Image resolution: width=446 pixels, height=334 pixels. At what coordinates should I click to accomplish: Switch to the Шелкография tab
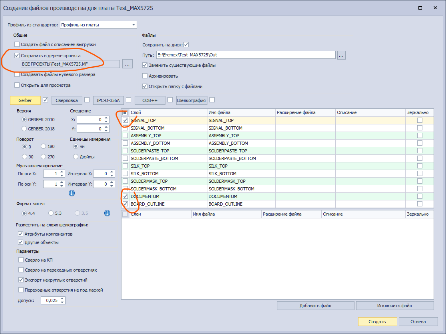191,100
